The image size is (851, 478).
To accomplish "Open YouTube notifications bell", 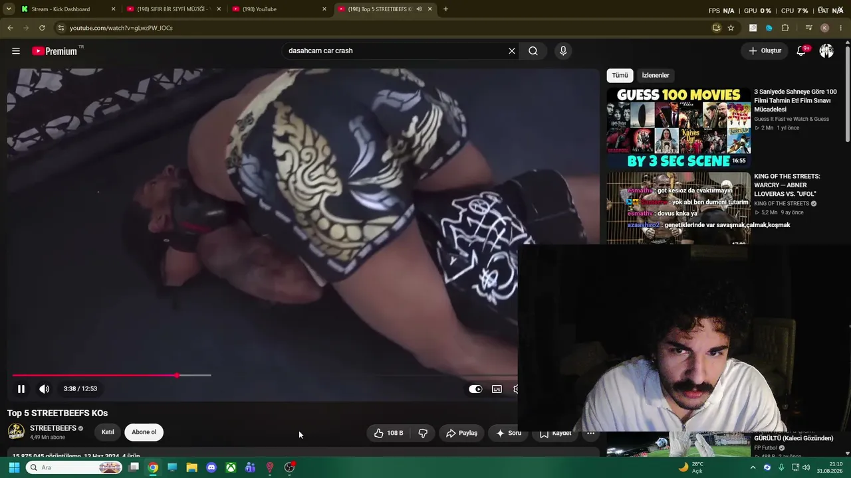I will [802, 51].
